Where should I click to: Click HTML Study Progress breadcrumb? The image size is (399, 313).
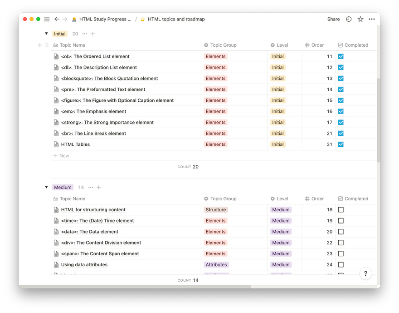(x=105, y=19)
